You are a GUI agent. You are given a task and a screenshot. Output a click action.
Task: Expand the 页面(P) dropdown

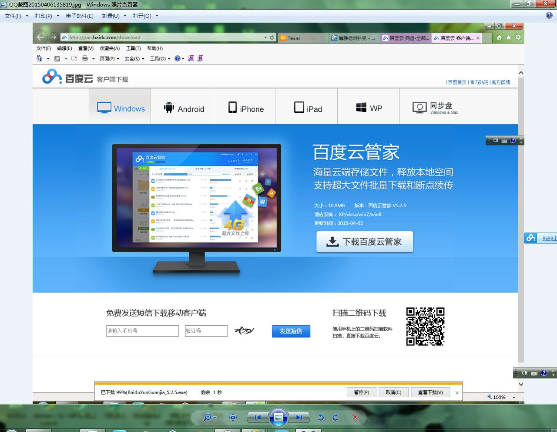(x=110, y=59)
